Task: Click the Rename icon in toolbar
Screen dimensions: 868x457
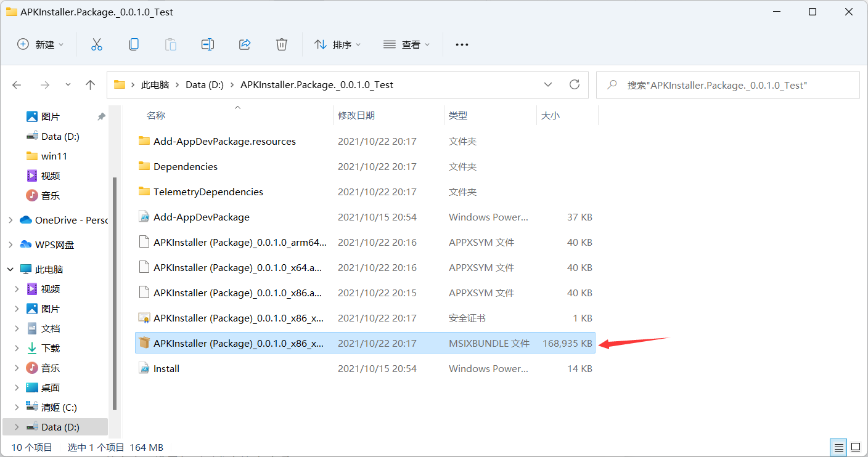Action: point(208,44)
